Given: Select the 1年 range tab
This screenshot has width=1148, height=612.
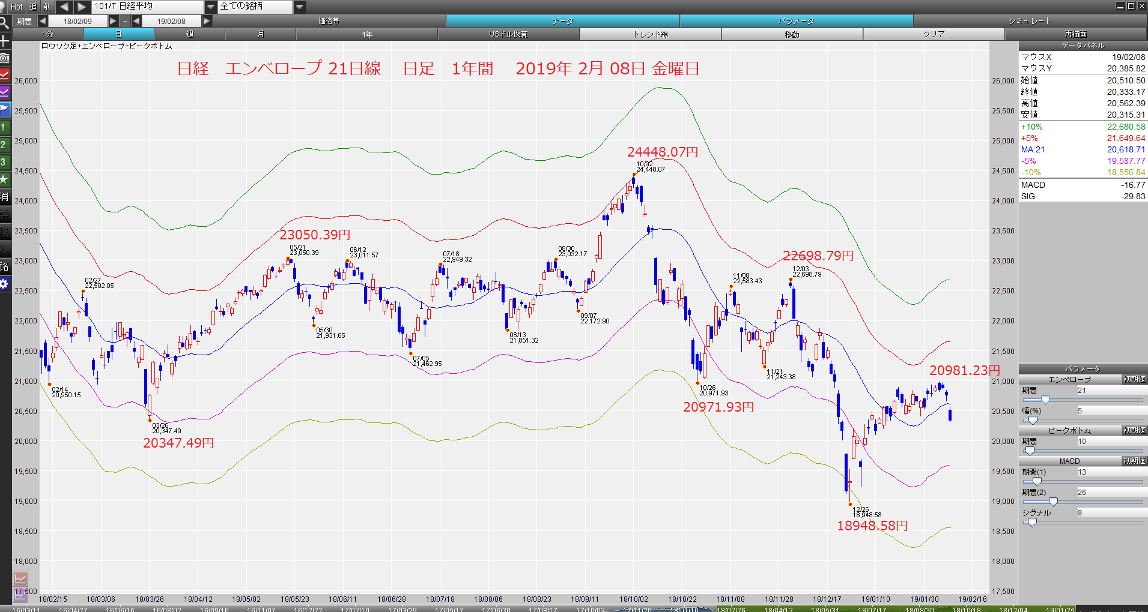Looking at the screenshot, I should coord(367,34).
